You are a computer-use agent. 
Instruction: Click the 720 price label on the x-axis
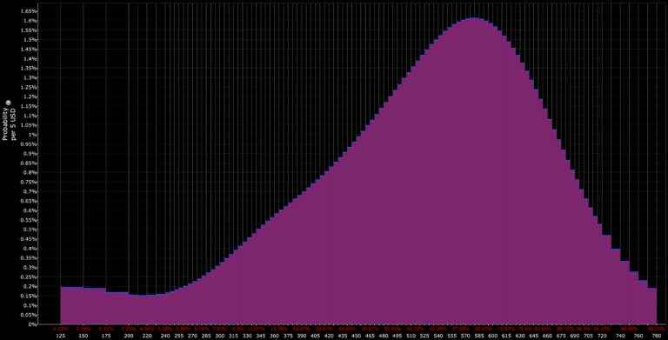tap(602, 336)
